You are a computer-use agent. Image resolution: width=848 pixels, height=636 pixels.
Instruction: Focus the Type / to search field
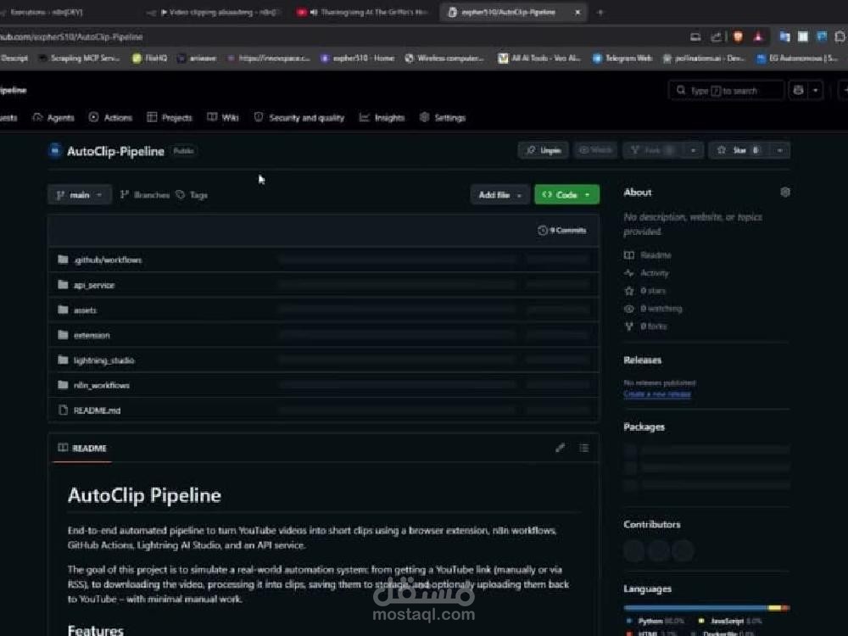tap(726, 91)
